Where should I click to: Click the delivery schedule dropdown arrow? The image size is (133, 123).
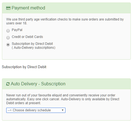coord(63,110)
